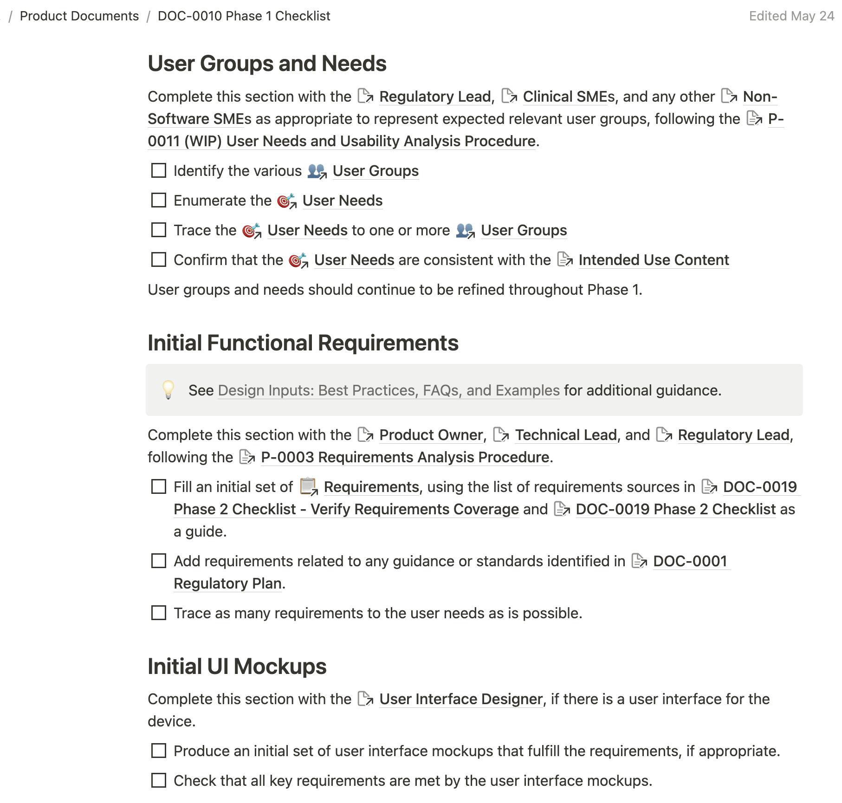842x803 pixels.
Task: Click the lightbulb callout icon
Action: (168, 390)
